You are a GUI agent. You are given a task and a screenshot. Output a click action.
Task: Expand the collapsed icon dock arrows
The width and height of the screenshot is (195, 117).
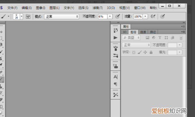[x=118, y=22]
